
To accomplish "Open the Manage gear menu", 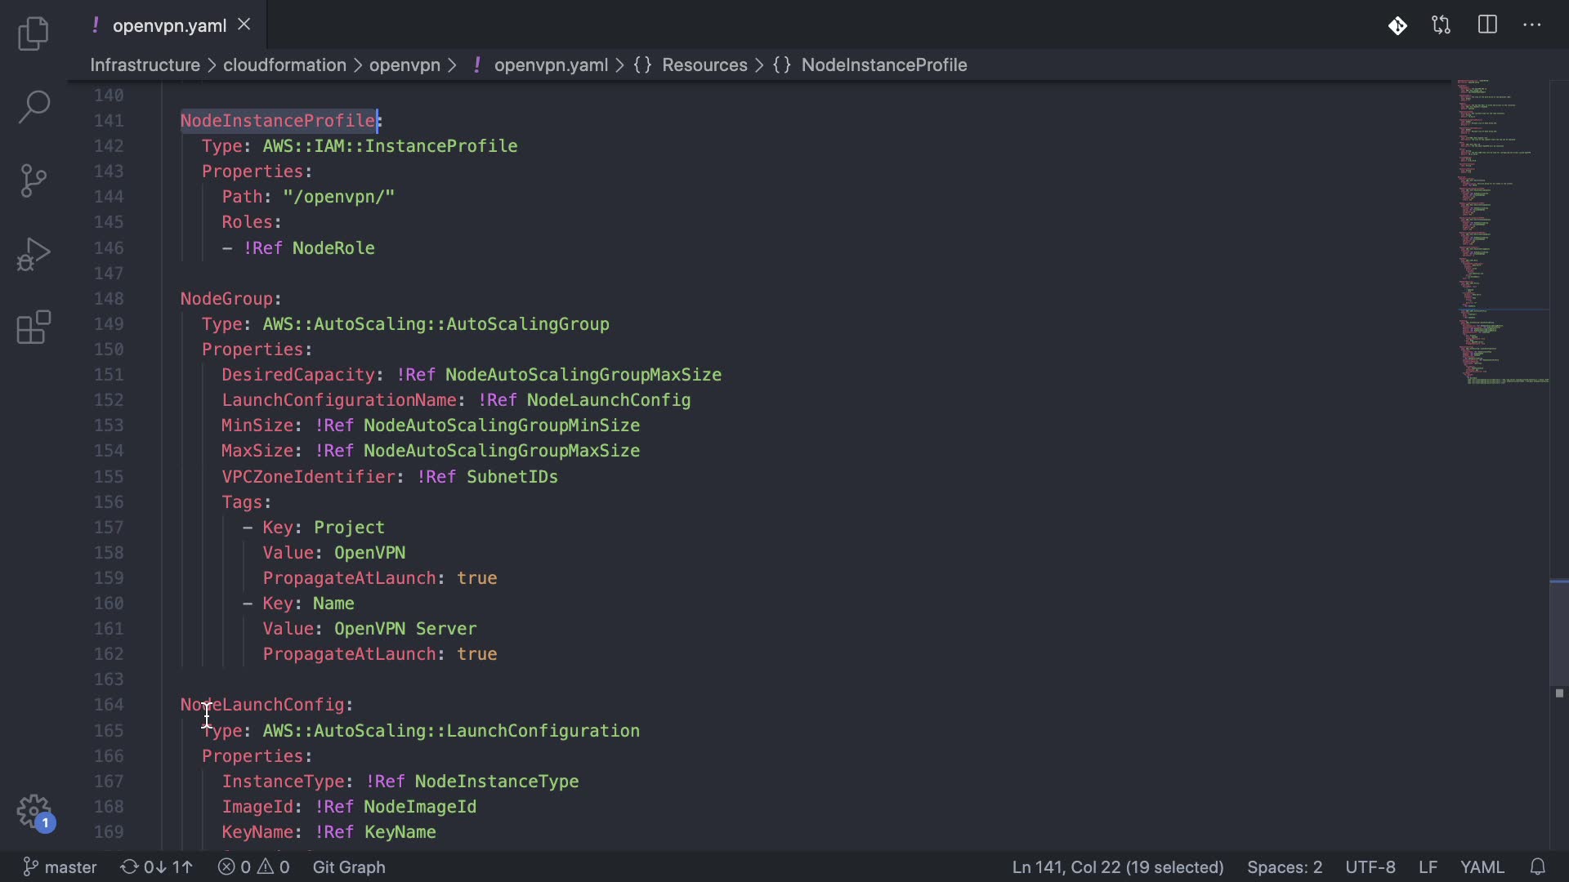I will tap(34, 812).
